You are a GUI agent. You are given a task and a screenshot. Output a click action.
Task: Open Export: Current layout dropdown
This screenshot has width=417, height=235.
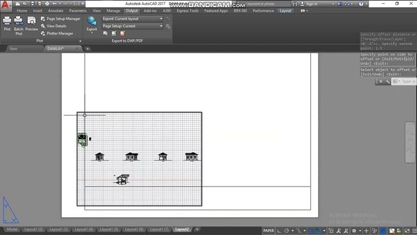pos(133,19)
